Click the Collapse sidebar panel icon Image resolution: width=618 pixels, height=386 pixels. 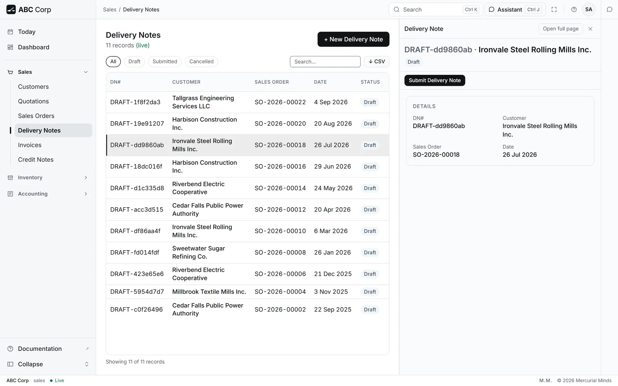coord(10,364)
